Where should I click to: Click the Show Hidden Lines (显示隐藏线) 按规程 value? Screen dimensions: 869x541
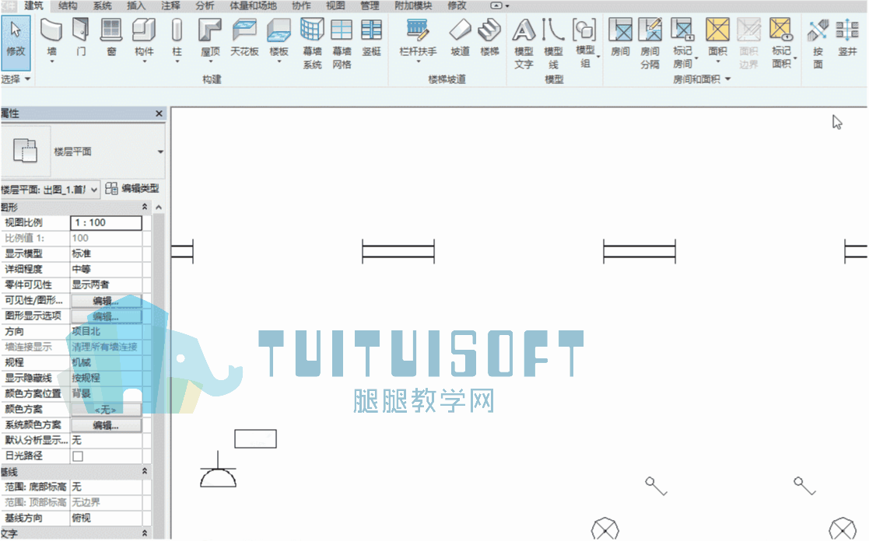tap(107, 379)
